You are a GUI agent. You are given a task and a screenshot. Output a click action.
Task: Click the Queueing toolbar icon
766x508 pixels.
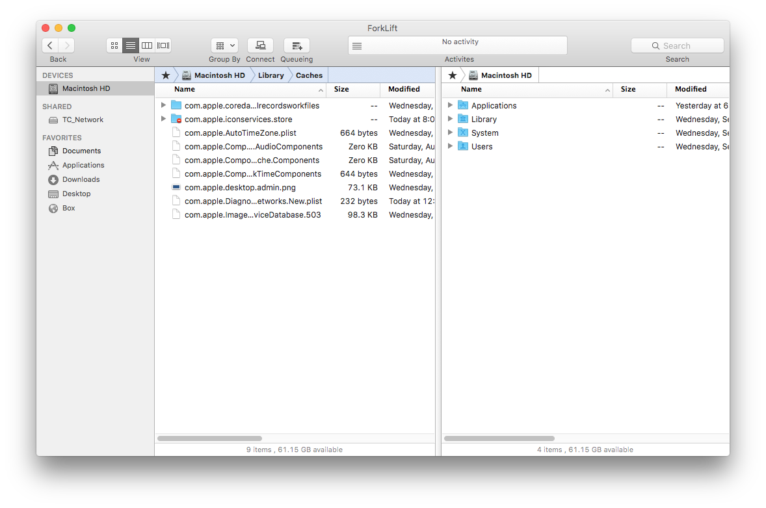297,45
